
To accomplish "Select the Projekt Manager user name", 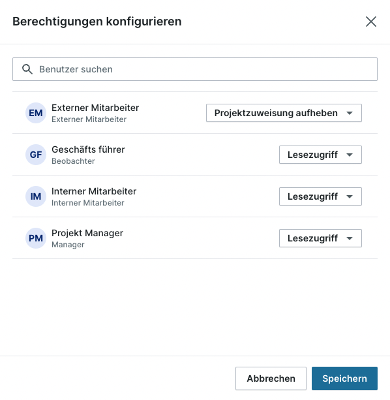I will click(87, 233).
